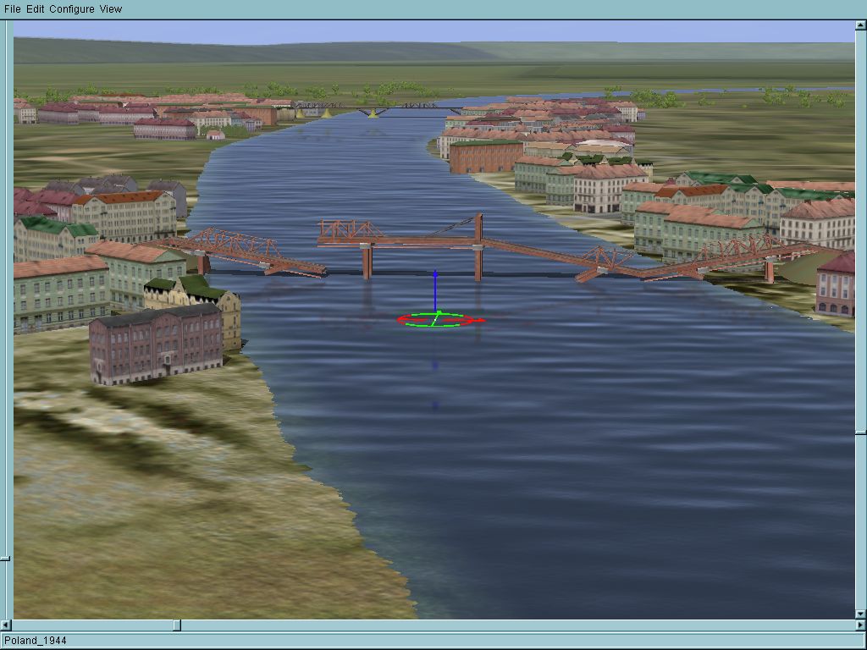The width and height of the screenshot is (867, 650).
Task: Open the Configure menu
Action: click(x=72, y=8)
